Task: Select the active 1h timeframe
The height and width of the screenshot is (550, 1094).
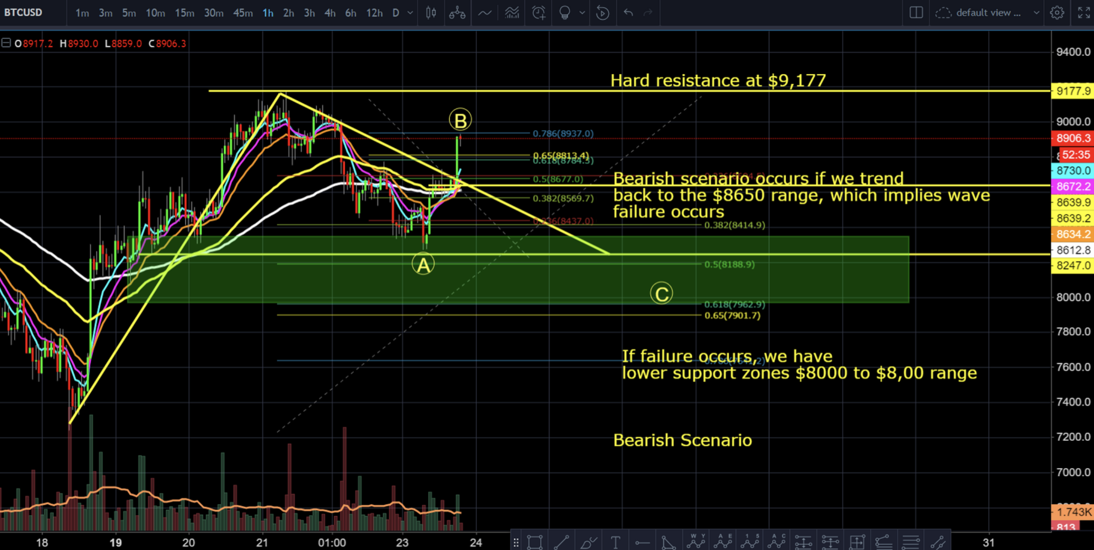Action: pos(268,13)
